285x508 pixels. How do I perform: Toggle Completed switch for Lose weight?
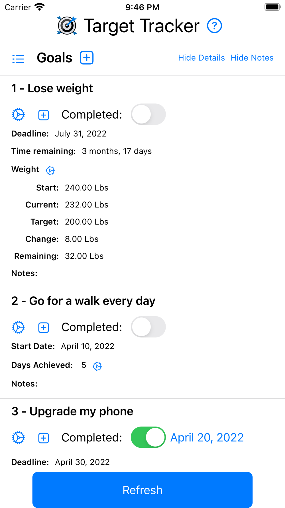(148, 114)
